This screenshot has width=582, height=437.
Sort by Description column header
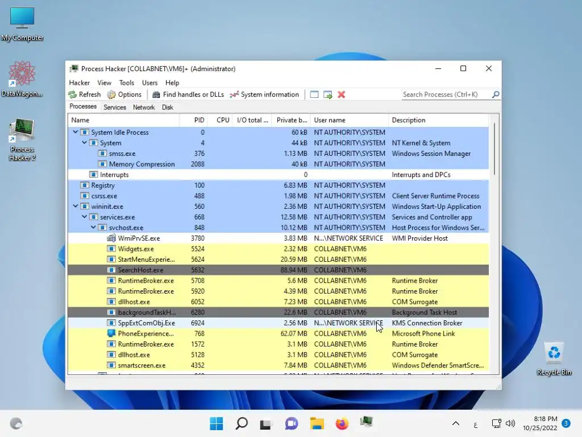(x=438, y=120)
